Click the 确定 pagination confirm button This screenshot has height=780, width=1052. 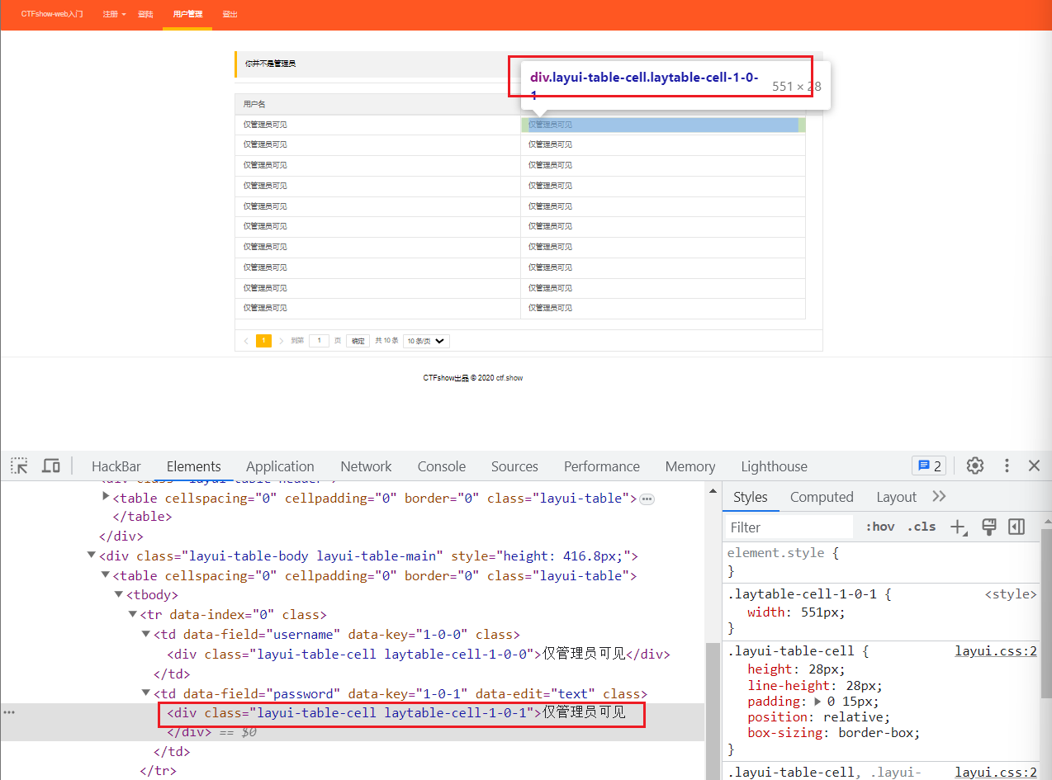pyautogui.click(x=358, y=341)
